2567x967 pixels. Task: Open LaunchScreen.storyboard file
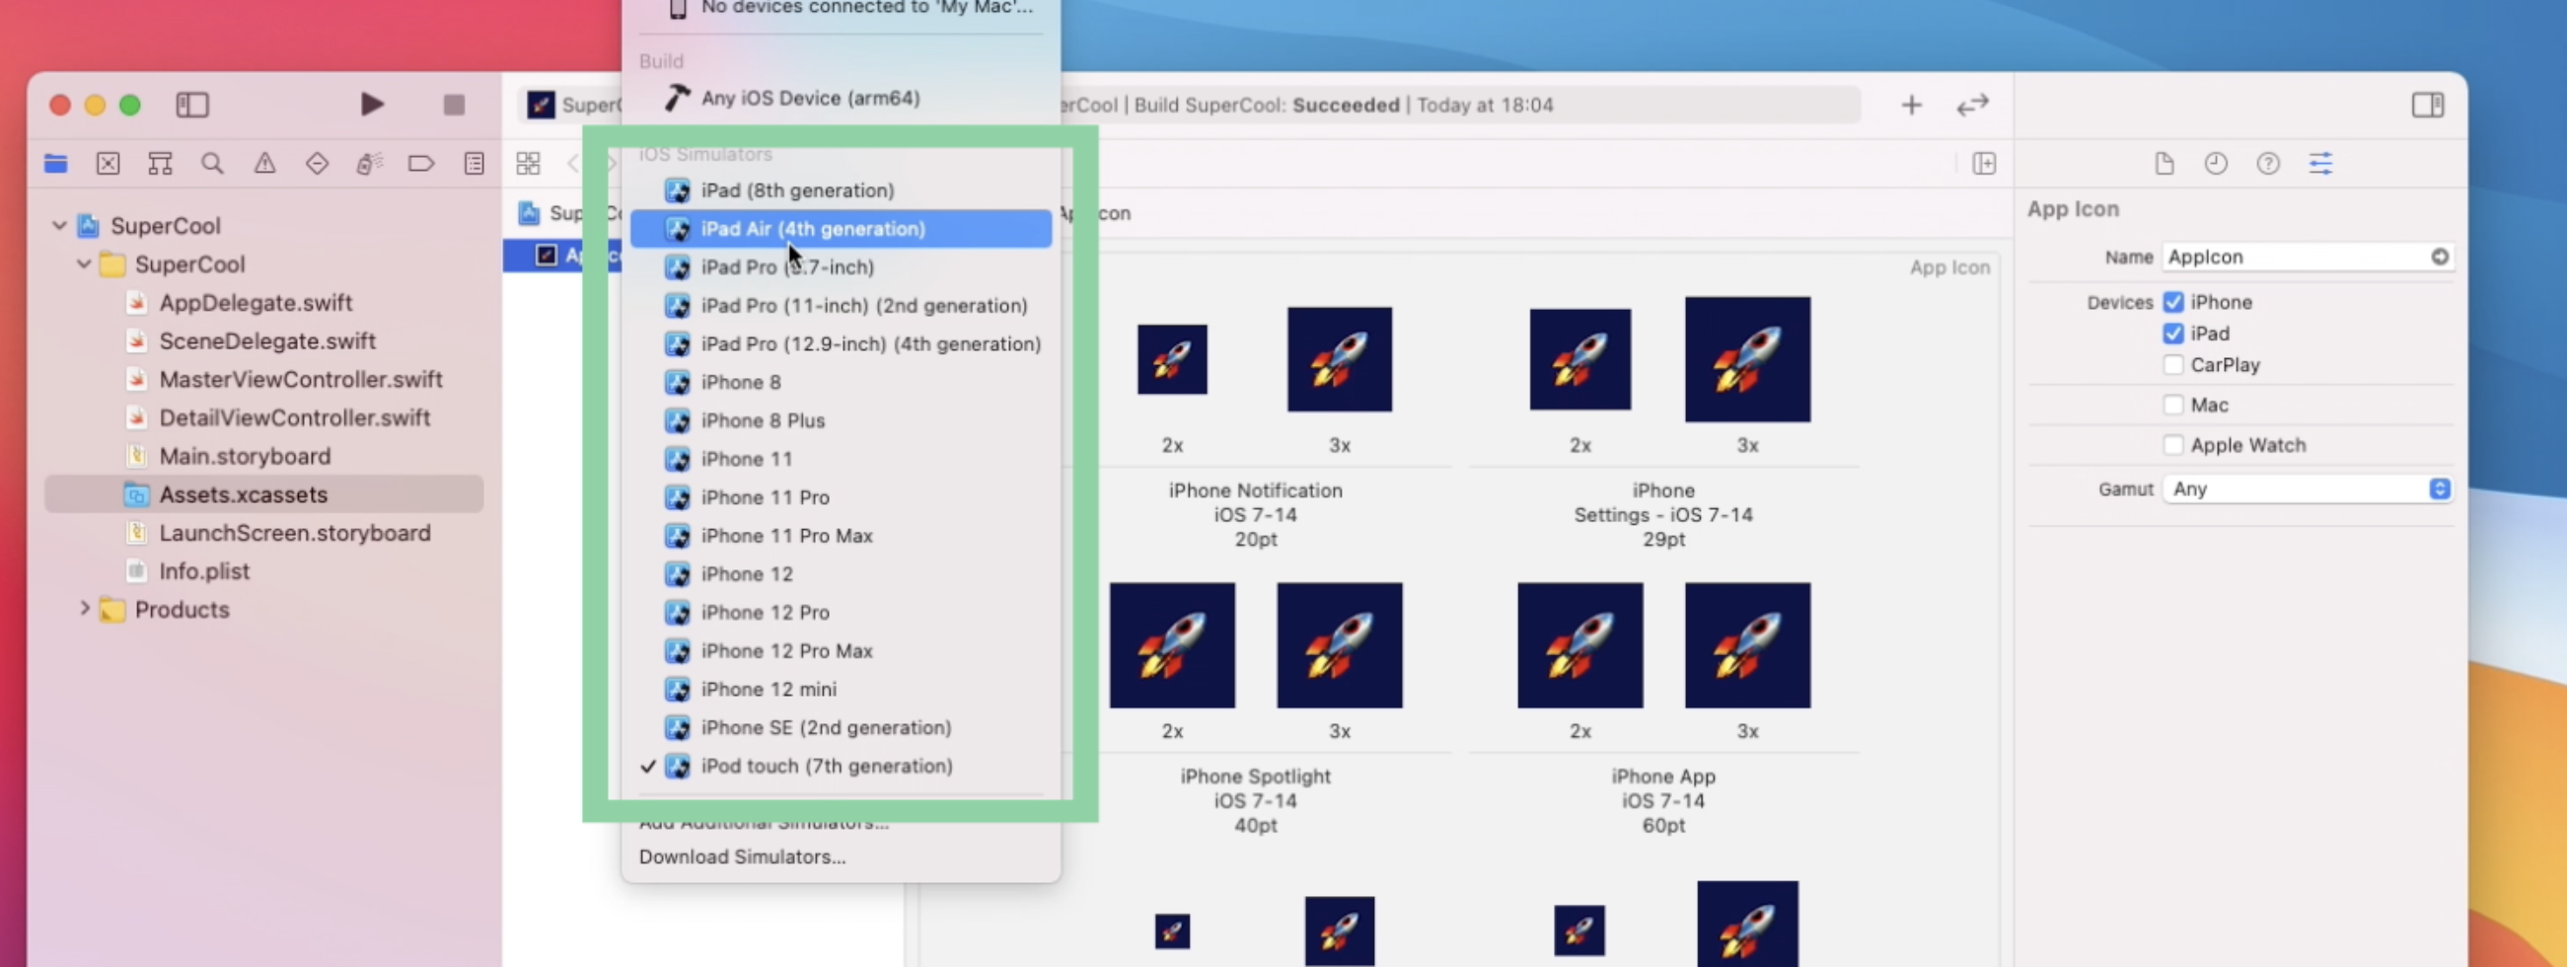(x=294, y=533)
